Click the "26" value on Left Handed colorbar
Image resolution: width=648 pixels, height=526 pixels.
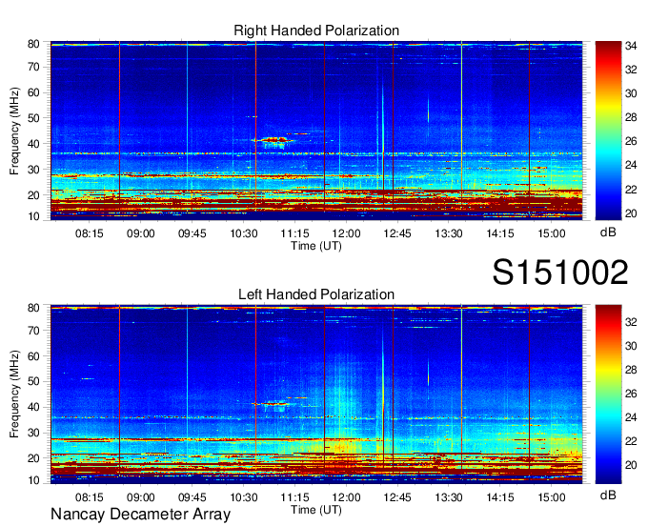click(x=631, y=394)
